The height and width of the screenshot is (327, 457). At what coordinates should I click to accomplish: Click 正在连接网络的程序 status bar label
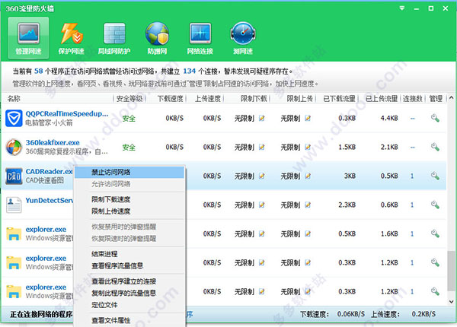[x=41, y=314]
